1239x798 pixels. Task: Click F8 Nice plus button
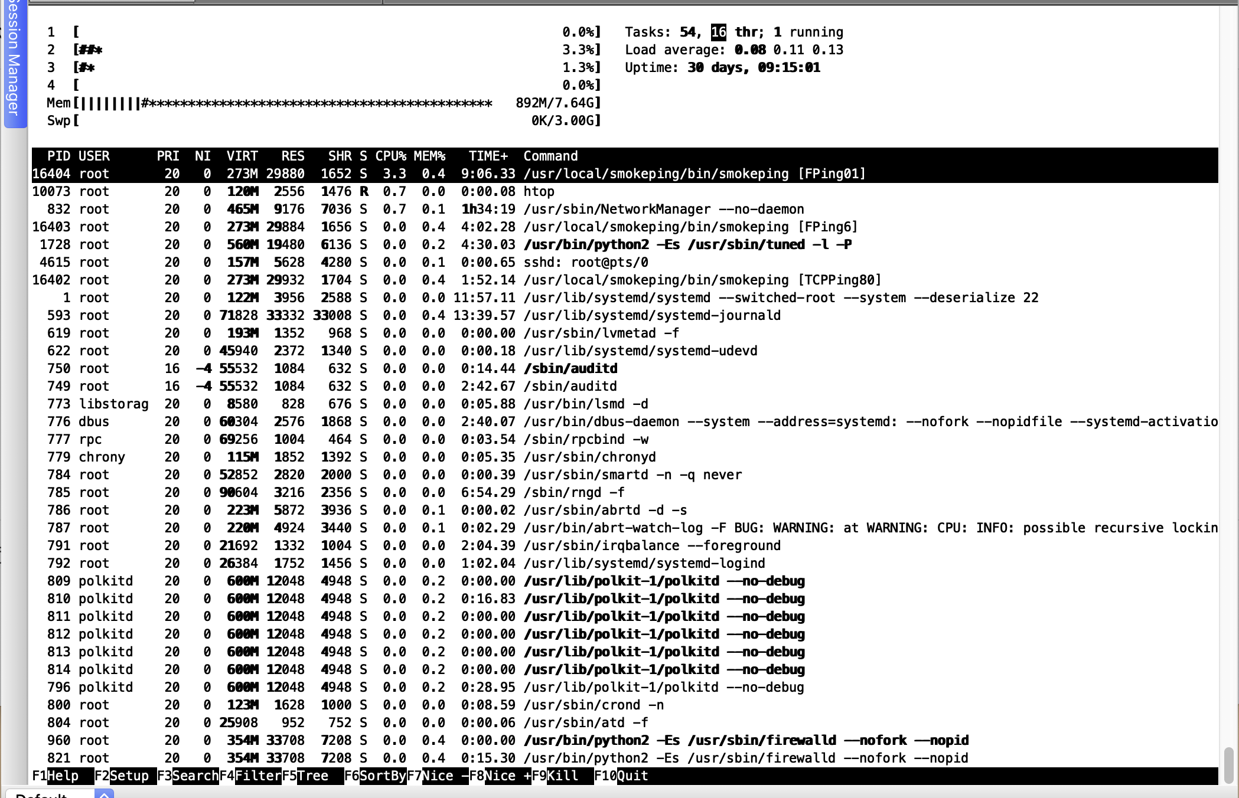507,776
